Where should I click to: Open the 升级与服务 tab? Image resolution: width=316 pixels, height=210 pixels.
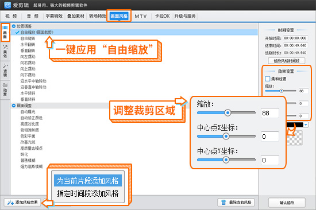pos(185,16)
